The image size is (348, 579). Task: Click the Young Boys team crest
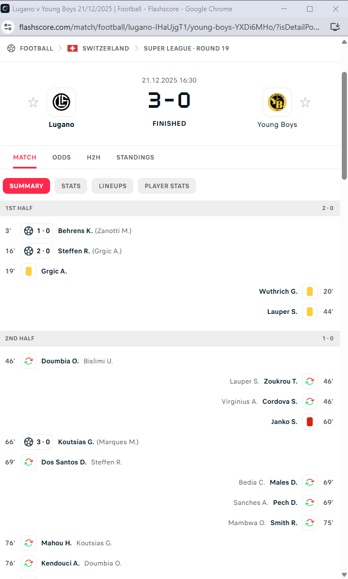point(277,102)
